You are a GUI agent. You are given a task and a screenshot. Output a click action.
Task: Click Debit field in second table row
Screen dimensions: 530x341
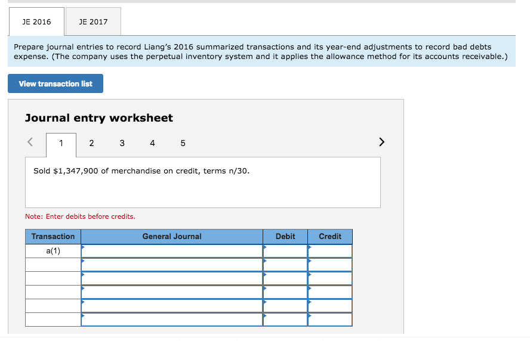(285, 265)
